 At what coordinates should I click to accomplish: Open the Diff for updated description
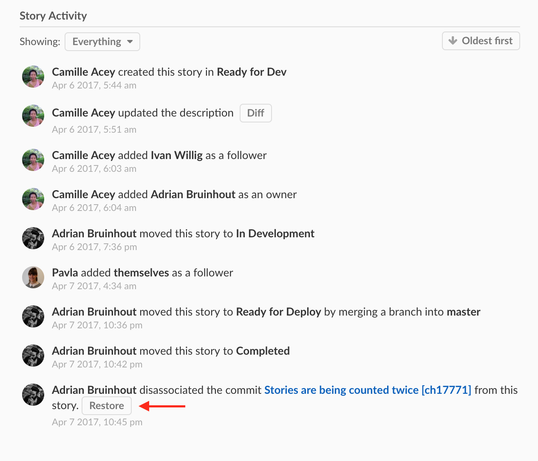coord(256,113)
